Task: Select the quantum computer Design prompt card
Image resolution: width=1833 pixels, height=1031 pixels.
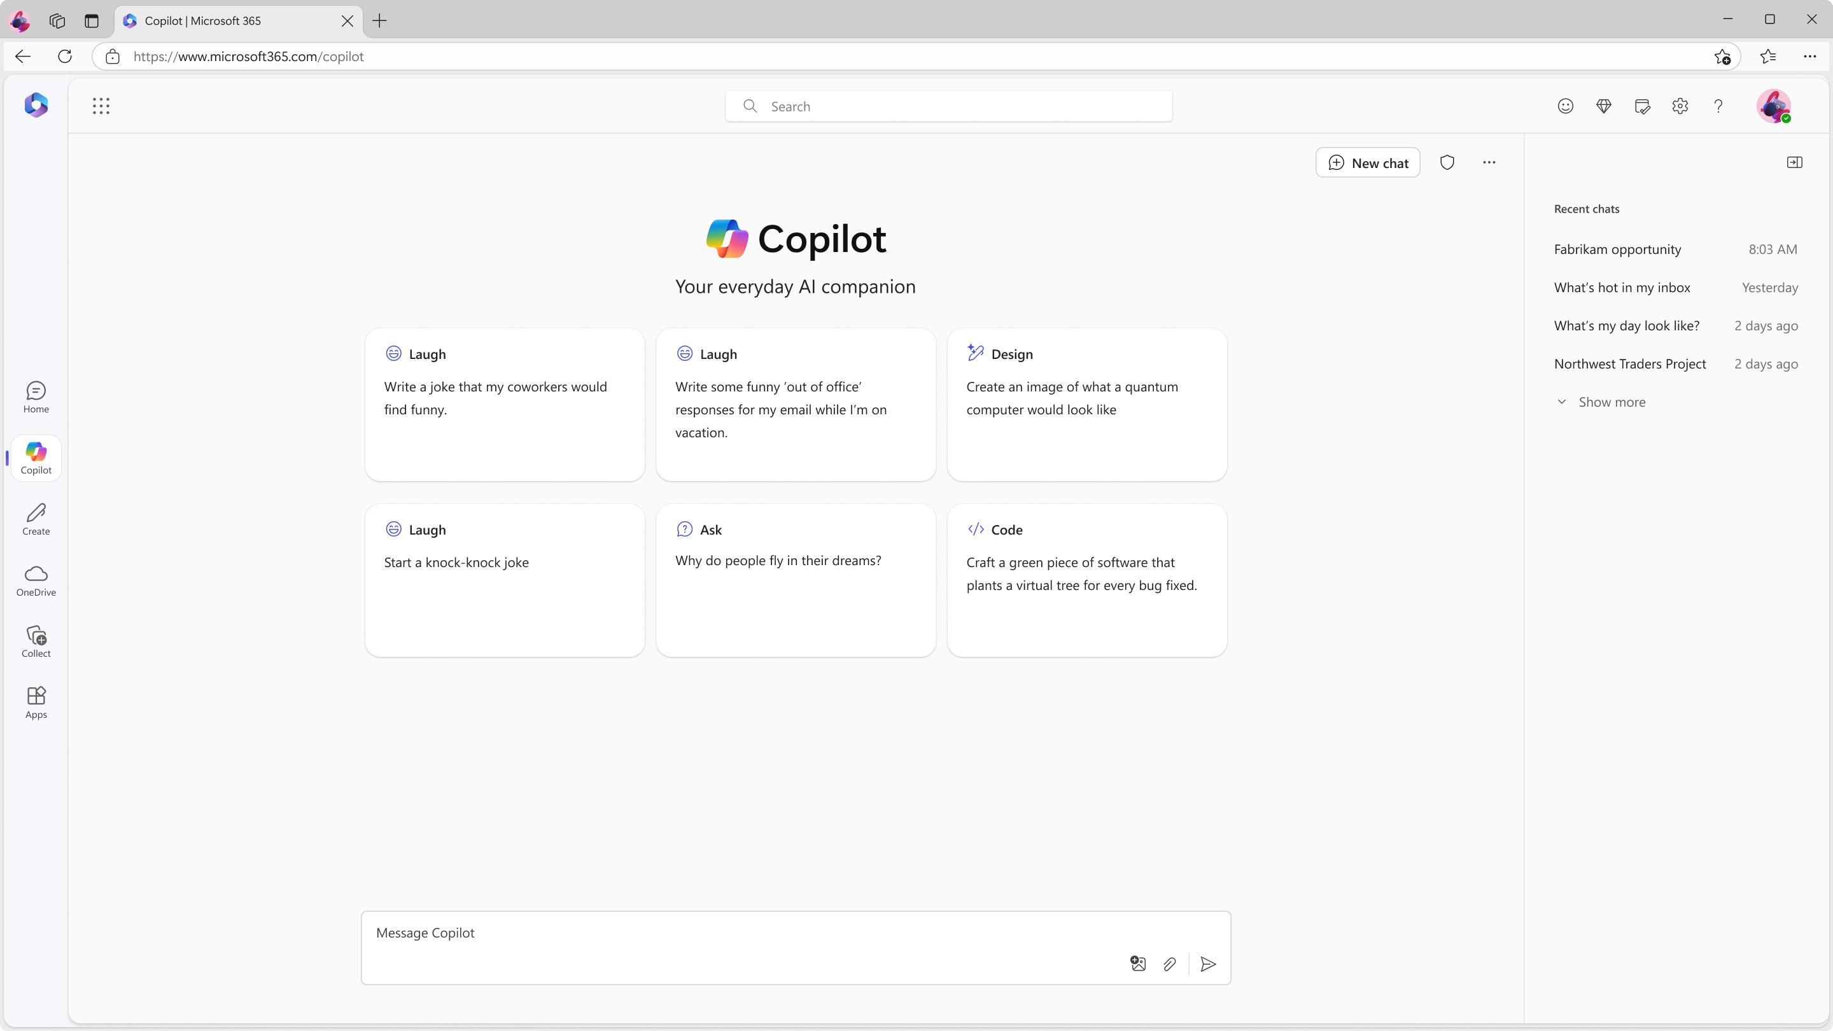Action: pos(1086,404)
